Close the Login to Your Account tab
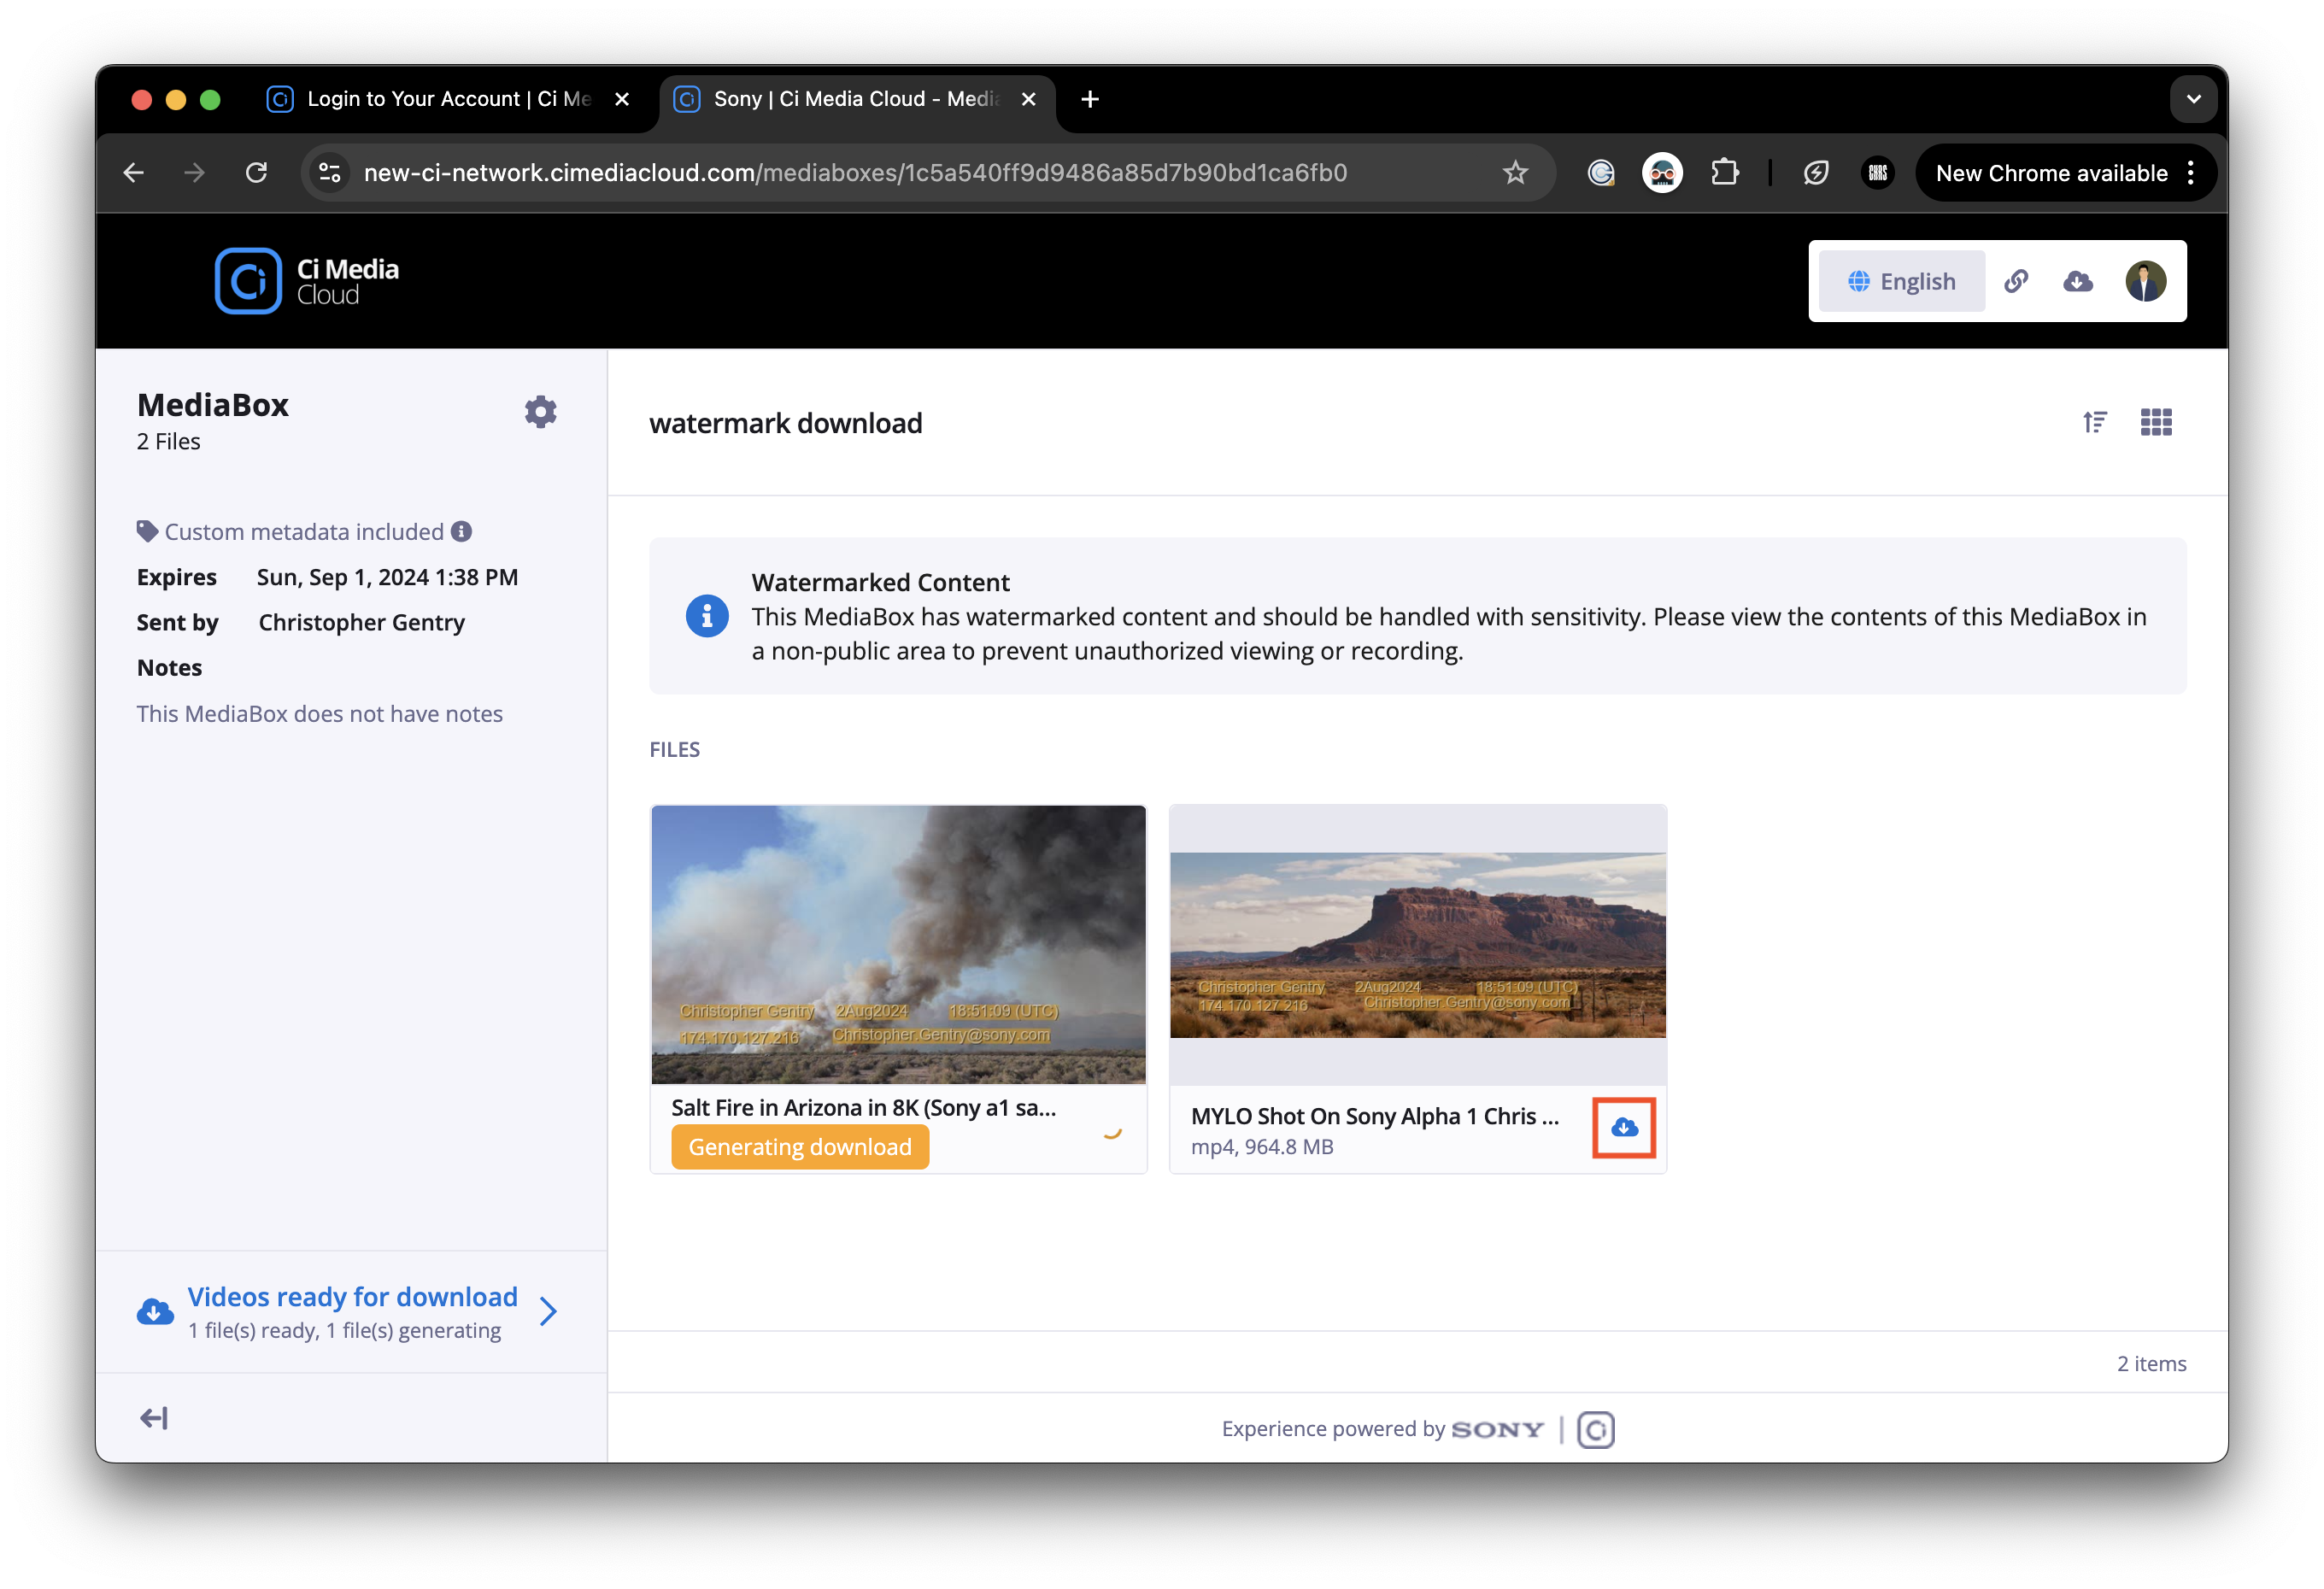The width and height of the screenshot is (2324, 1589). tap(622, 99)
